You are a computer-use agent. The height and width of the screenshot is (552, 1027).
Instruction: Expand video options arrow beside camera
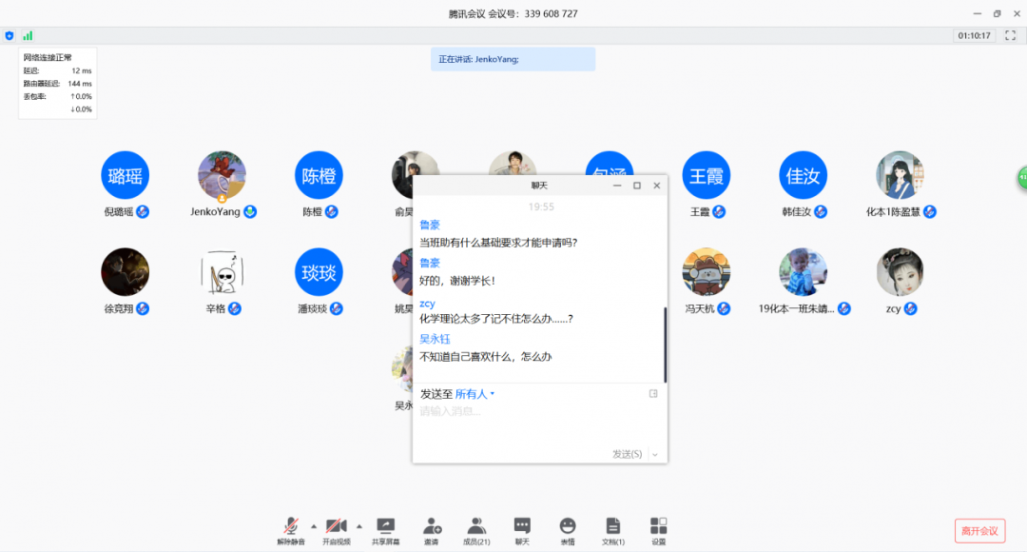(359, 525)
